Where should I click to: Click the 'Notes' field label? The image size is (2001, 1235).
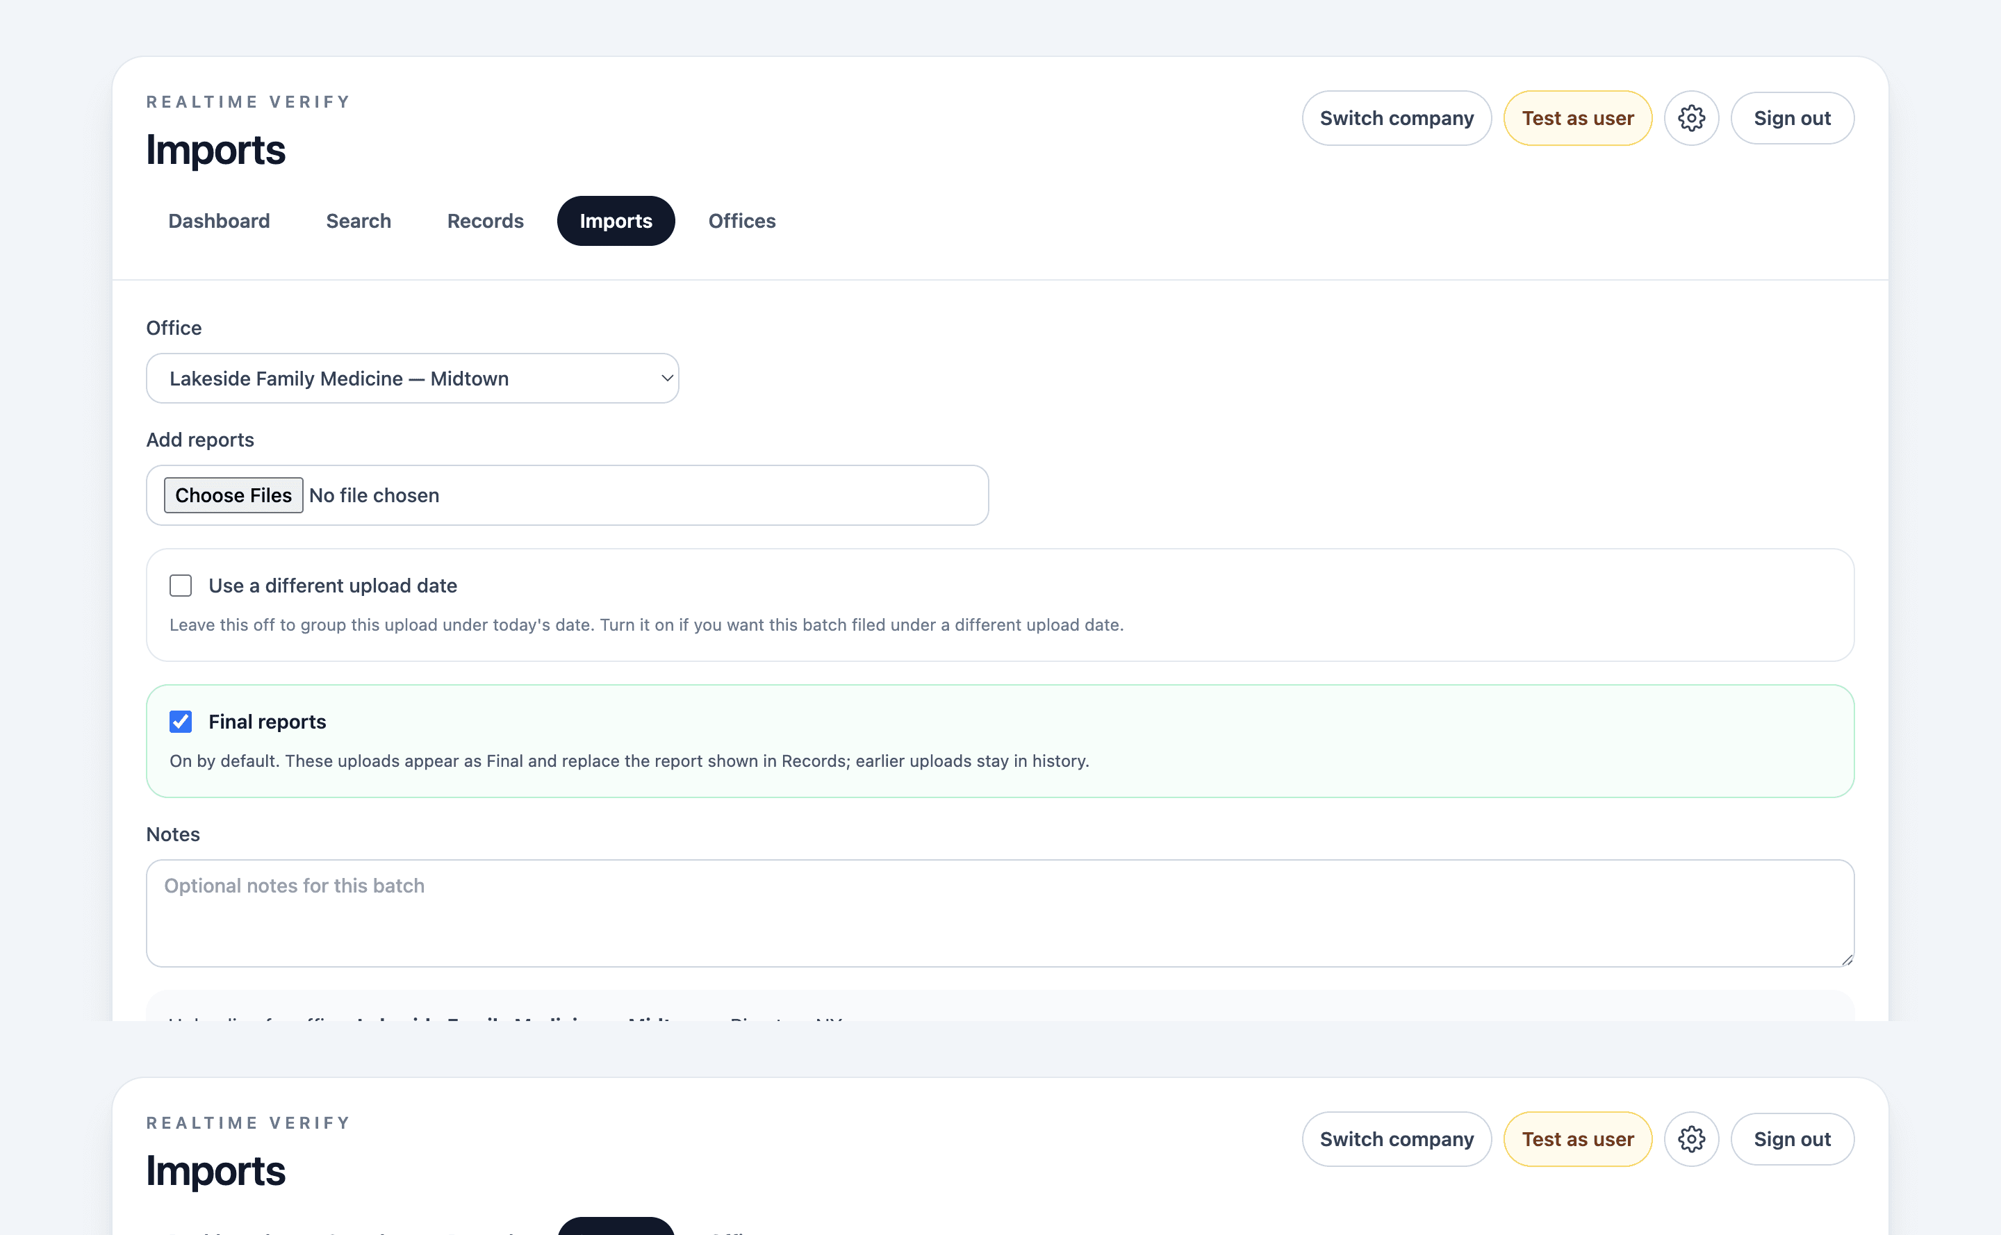click(x=173, y=835)
